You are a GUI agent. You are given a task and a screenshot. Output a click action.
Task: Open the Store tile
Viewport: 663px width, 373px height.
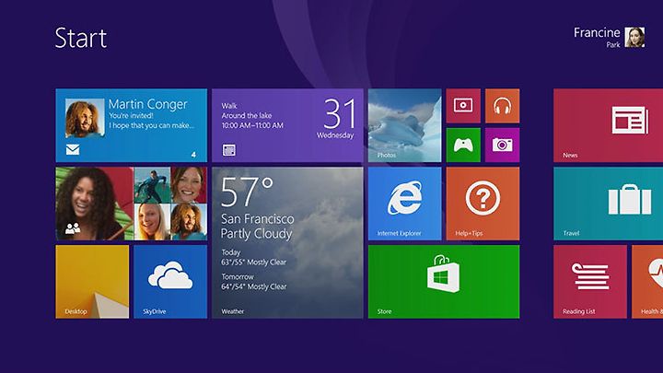(444, 282)
